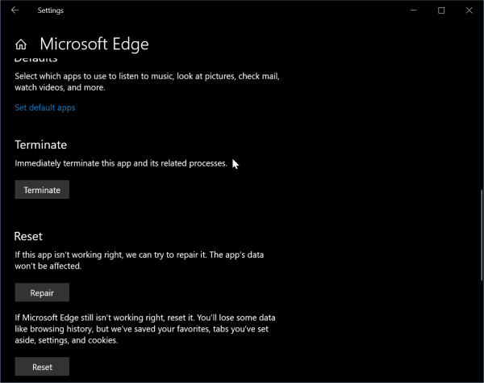
Task: Click the 'You'll lose some data' paragraph
Action: tap(145, 329)
